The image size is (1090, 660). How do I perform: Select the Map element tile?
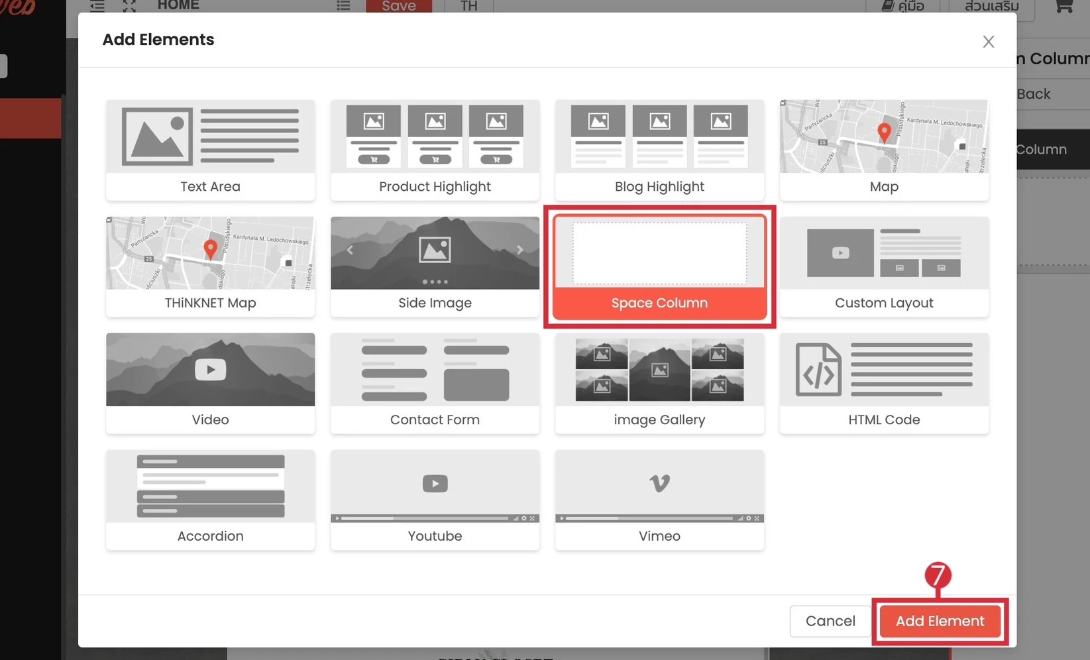(x=884, y=150)
